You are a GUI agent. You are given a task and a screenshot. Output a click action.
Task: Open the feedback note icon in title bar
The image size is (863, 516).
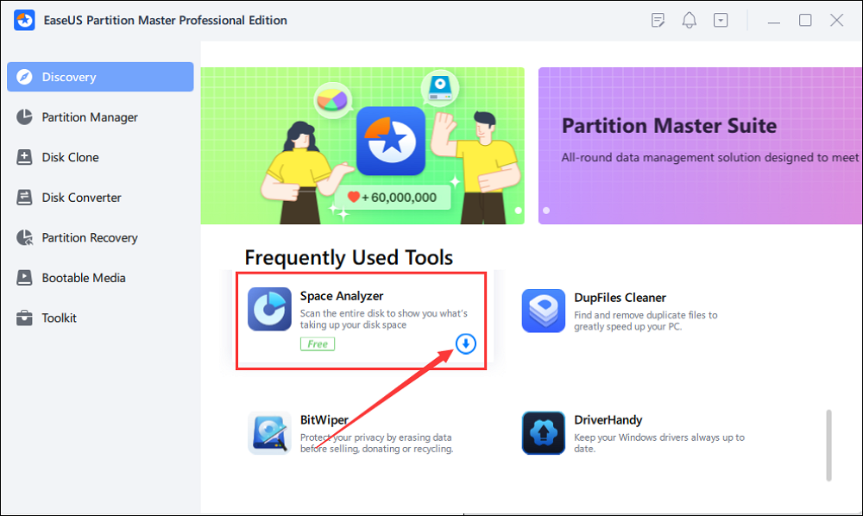pyautogui.click(x=658, y=21)
